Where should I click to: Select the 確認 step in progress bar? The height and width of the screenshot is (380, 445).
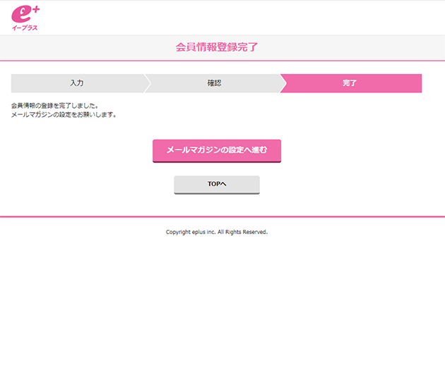click(x=214, y=83)
